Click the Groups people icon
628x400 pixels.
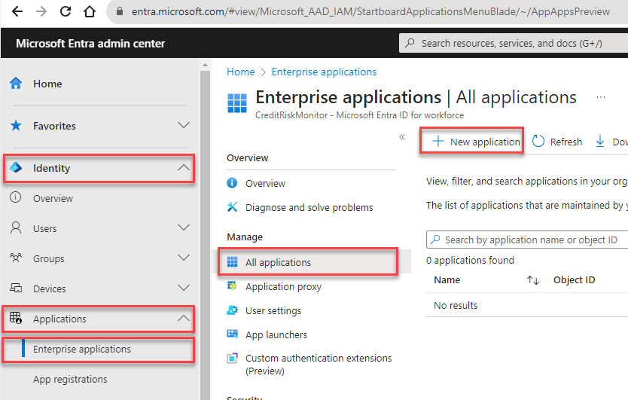(16, 258)
